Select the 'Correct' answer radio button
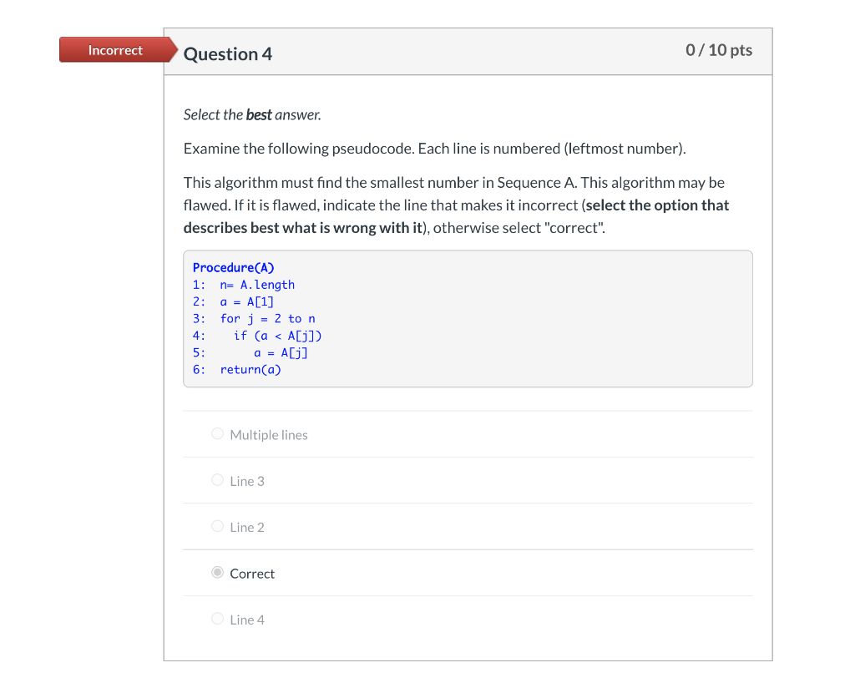The height and width of the screenshot is (683, 855). point(218,572)
